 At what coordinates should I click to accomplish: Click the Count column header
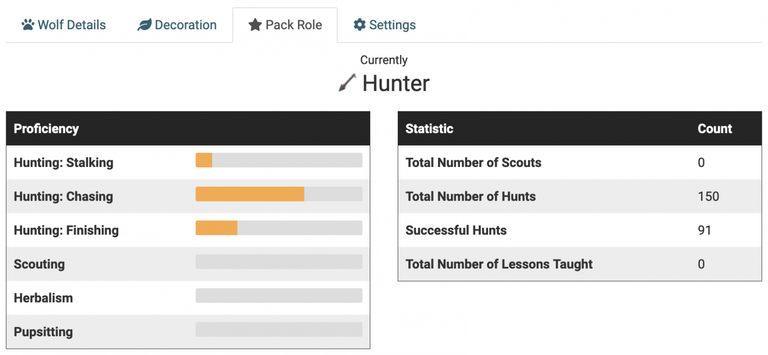pos(715,129)
